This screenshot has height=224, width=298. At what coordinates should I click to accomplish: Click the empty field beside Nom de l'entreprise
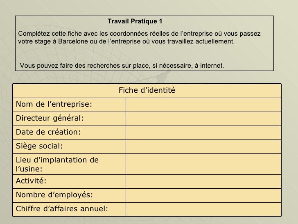point(203,105)
